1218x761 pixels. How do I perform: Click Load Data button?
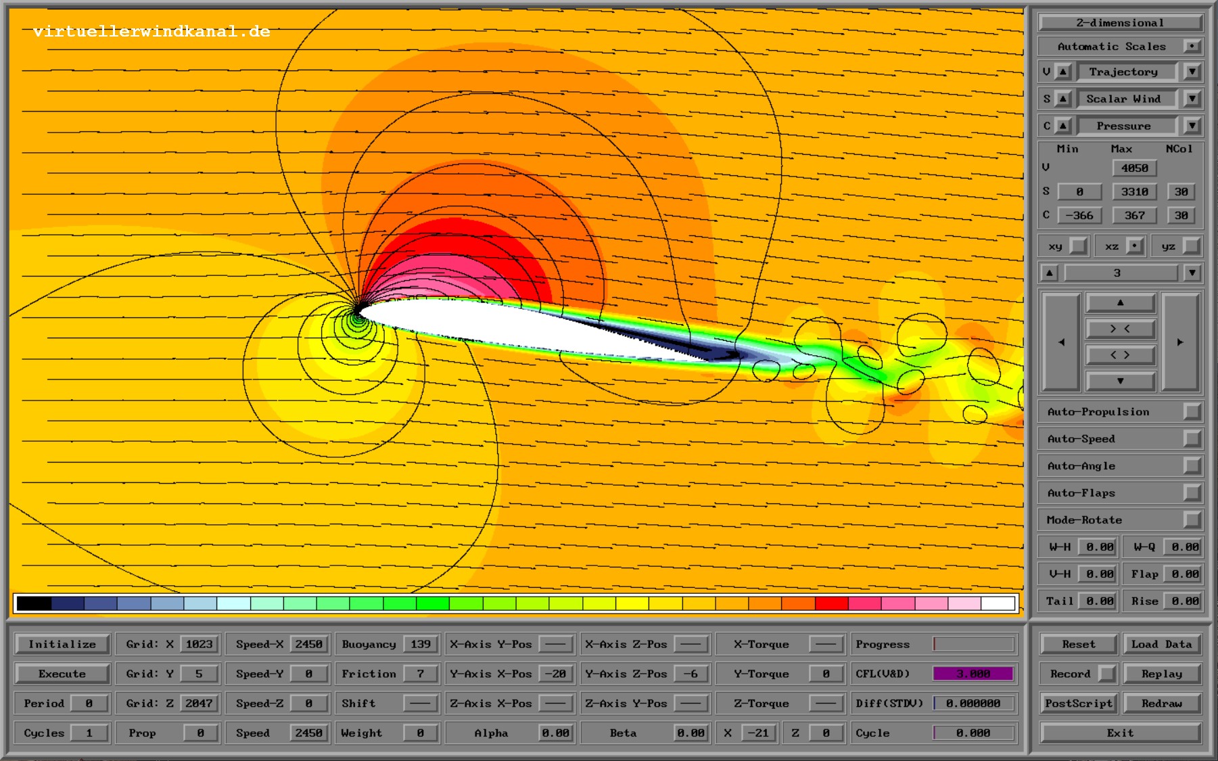coord(1162,644)
